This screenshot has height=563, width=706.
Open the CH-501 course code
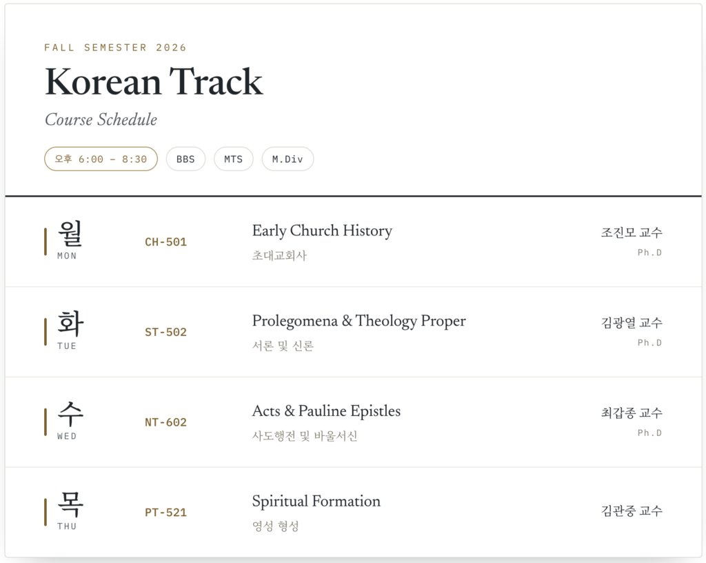[165, 242]
